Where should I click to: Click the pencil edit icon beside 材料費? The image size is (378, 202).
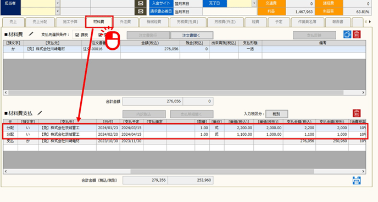pyautogui.click(x=31, y=34)
